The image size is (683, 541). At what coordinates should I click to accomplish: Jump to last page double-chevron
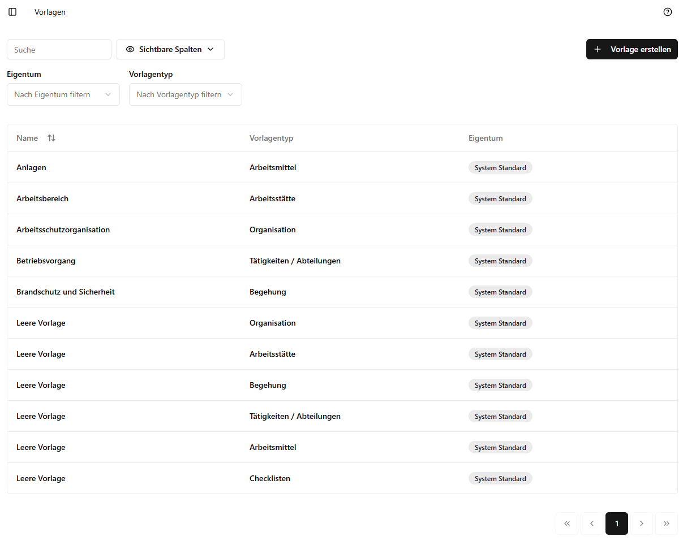point(667,523)
